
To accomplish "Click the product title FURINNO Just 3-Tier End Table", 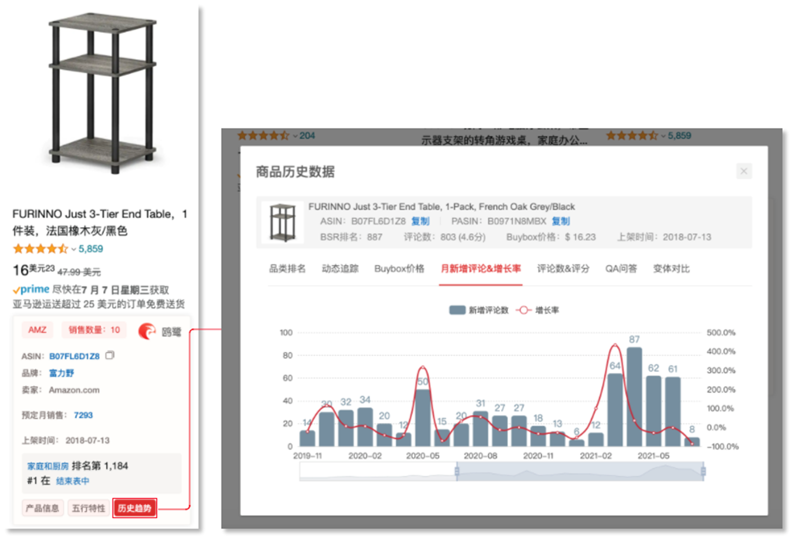I will coord(100,222).
